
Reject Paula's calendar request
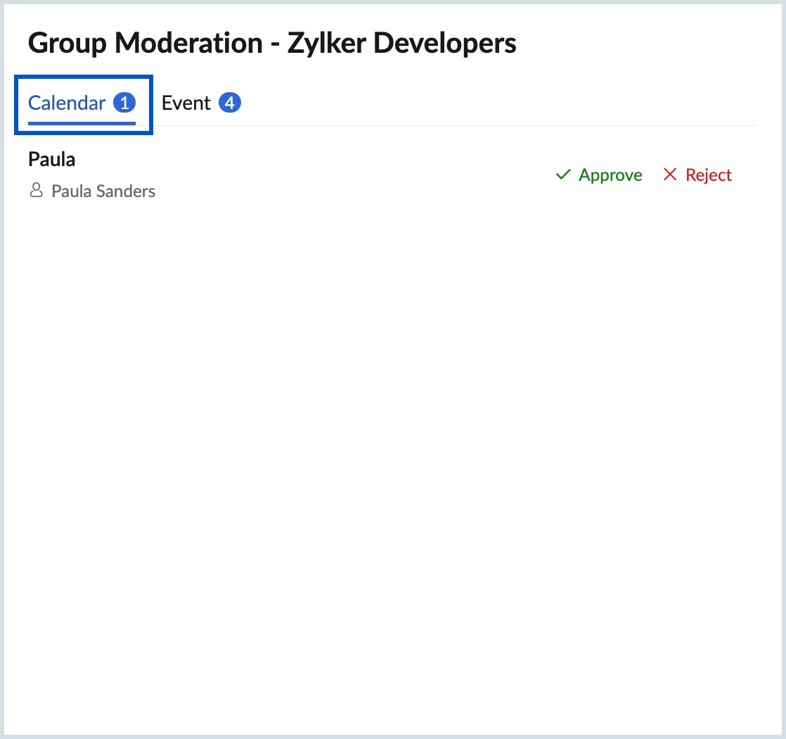(x=697, y=175)
